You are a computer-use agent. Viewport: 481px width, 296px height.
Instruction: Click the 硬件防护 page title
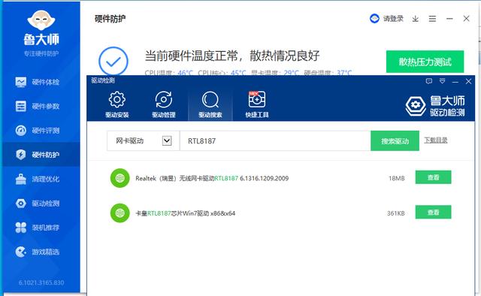pos(110,19)
